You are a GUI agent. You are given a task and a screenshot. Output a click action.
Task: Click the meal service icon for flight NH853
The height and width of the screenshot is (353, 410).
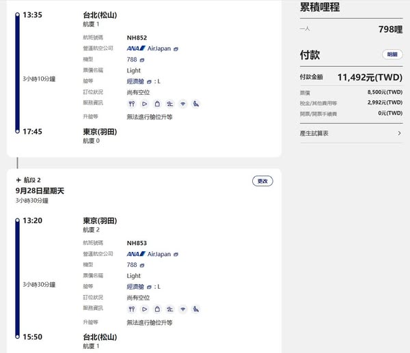[x=131, y=309]
